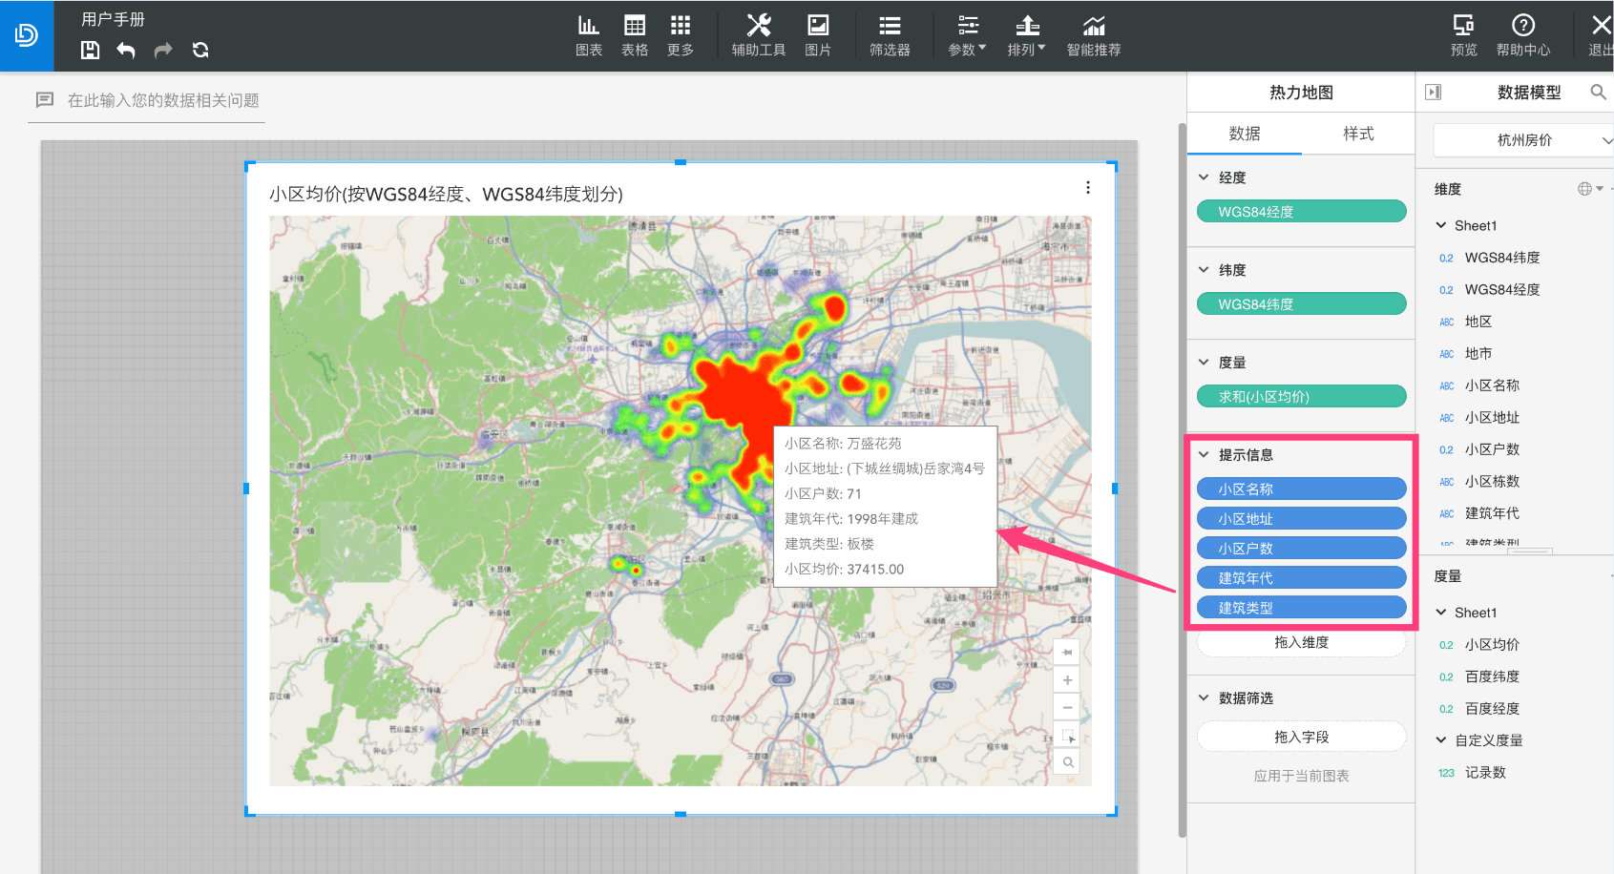Switch to the 样式 tab
Viewport: 1614px width, 874px height.
[1358, 134]
